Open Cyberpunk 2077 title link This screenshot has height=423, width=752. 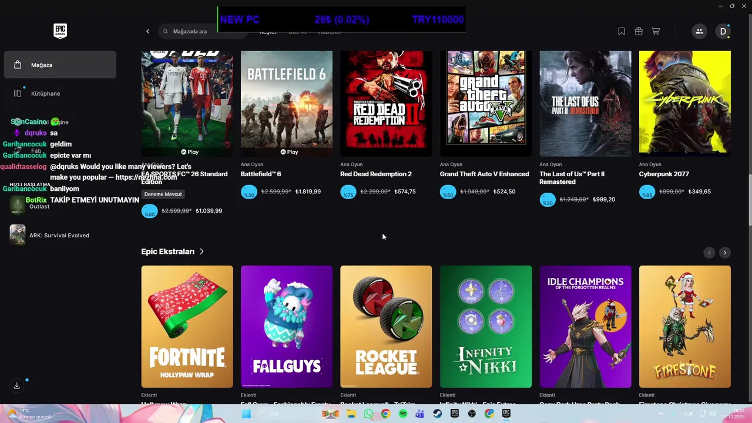point(664,174)
